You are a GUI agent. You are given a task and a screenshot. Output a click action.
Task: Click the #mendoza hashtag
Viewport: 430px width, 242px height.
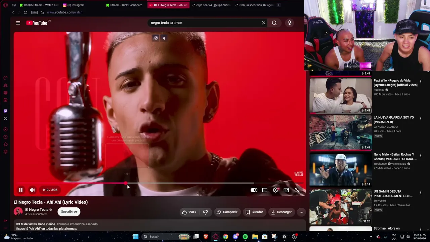[77, 224]
